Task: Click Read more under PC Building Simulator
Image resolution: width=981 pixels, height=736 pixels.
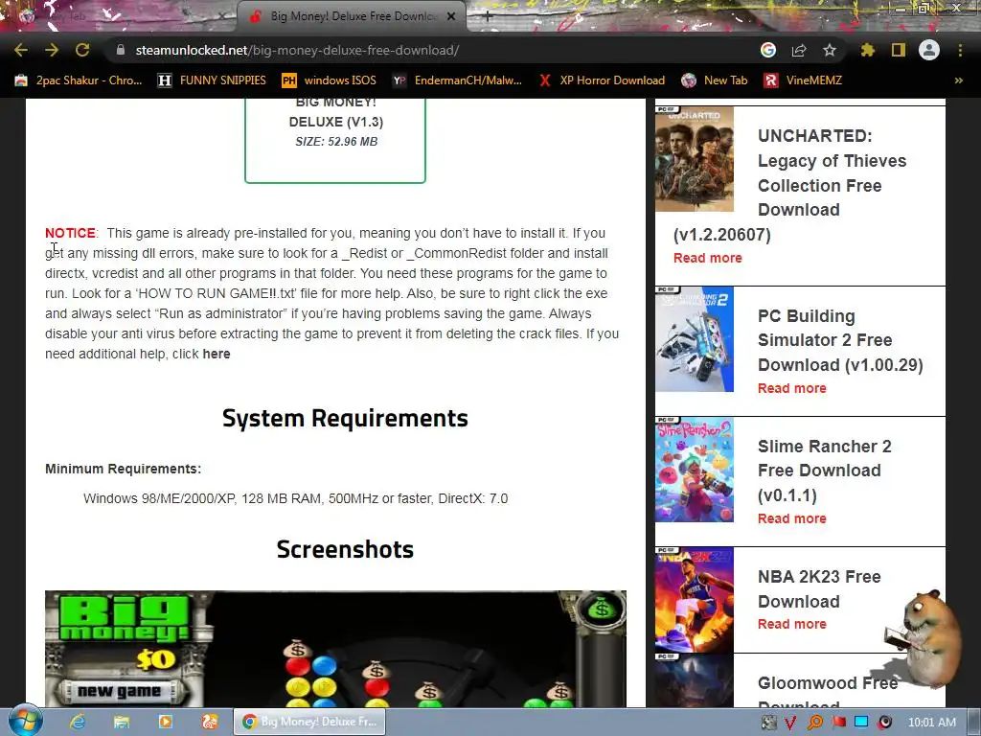Action: 792,388
